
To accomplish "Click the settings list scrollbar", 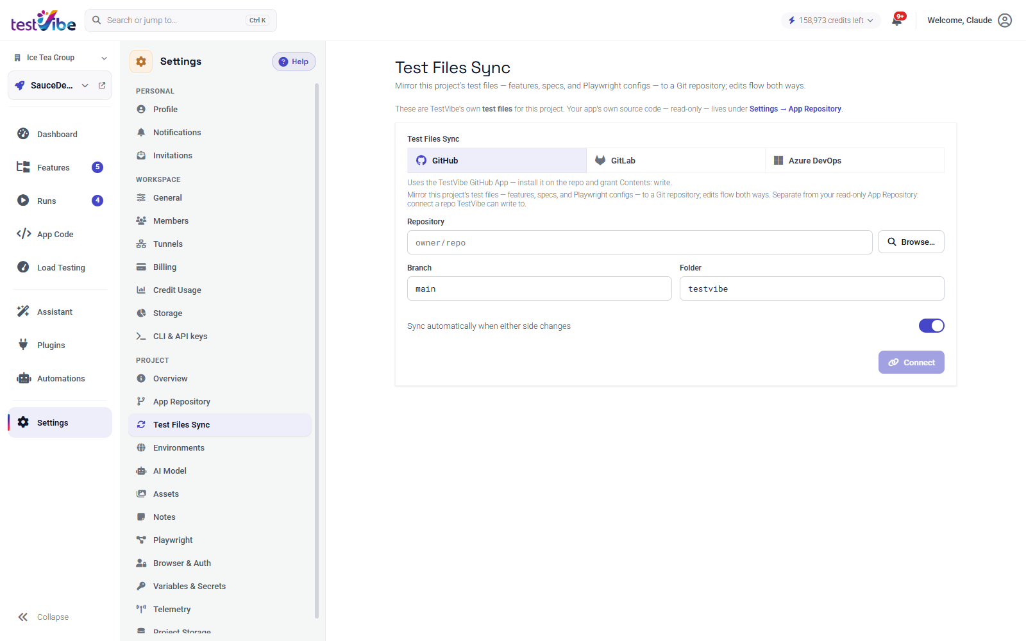I will coord(317,351).
